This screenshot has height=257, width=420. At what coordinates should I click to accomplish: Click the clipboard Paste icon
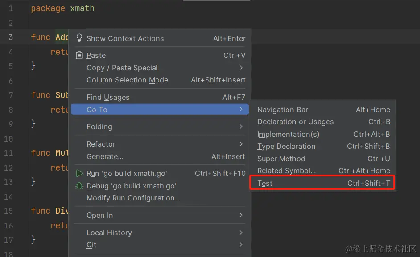(79, 55)
